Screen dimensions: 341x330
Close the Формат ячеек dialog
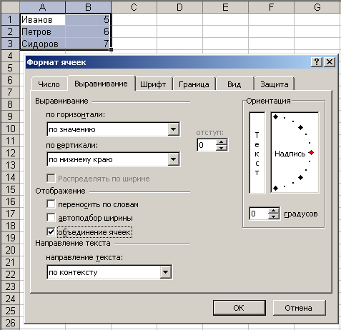tap(330, 62)
